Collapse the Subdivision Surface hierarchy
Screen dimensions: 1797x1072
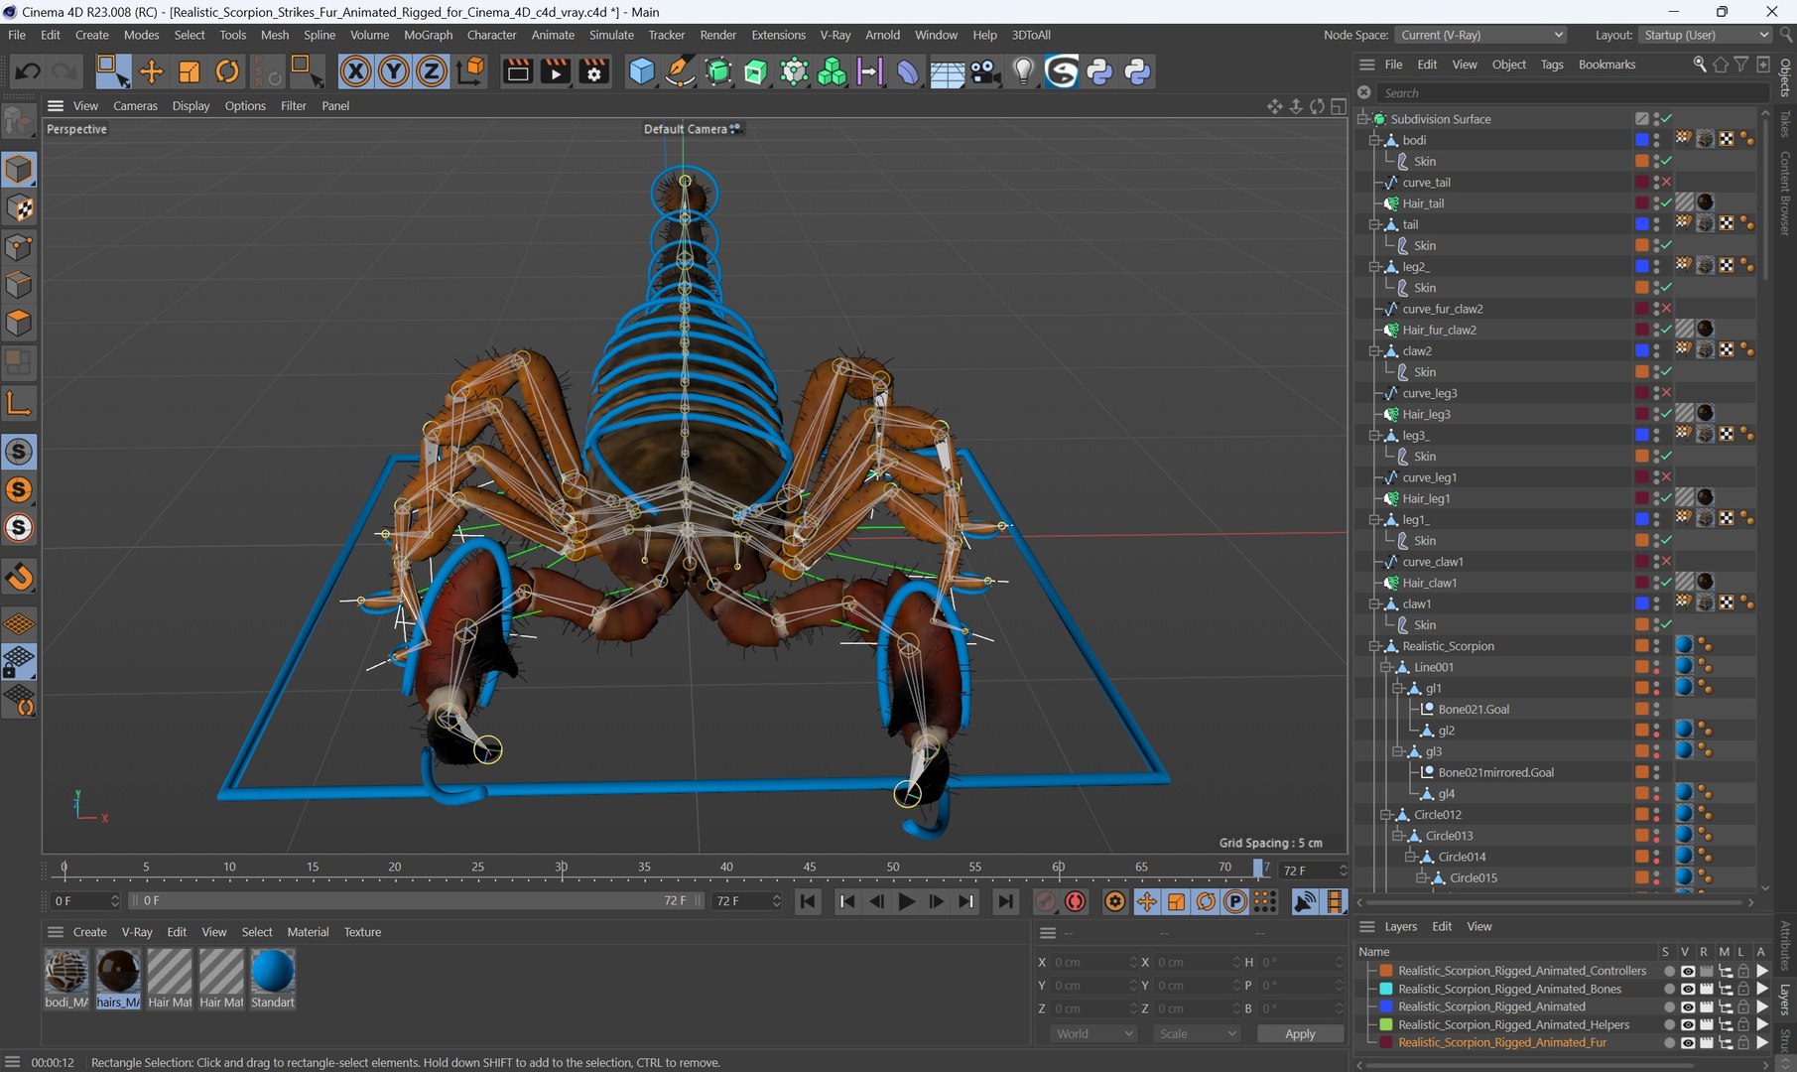(1363, 119)
